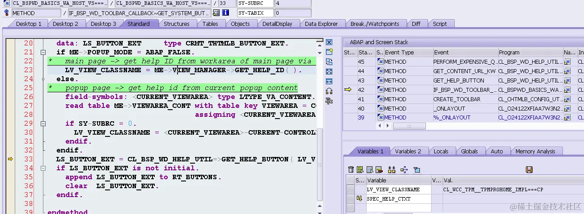584x214 pixels.
Task: Switch to Globals tab
Action: 469,152
